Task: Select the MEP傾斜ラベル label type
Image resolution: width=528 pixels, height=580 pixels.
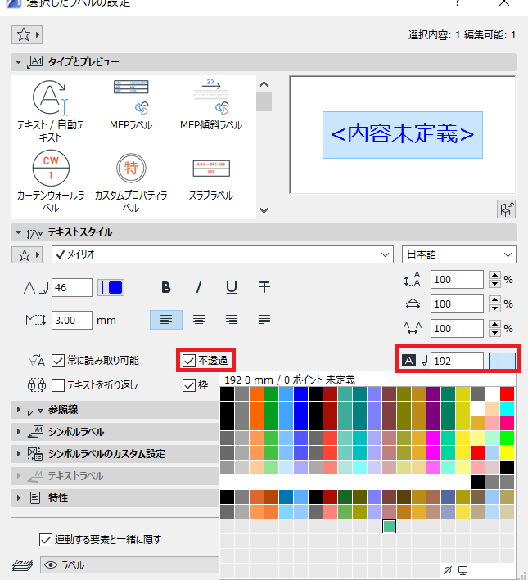Action: tap(211, 105)
